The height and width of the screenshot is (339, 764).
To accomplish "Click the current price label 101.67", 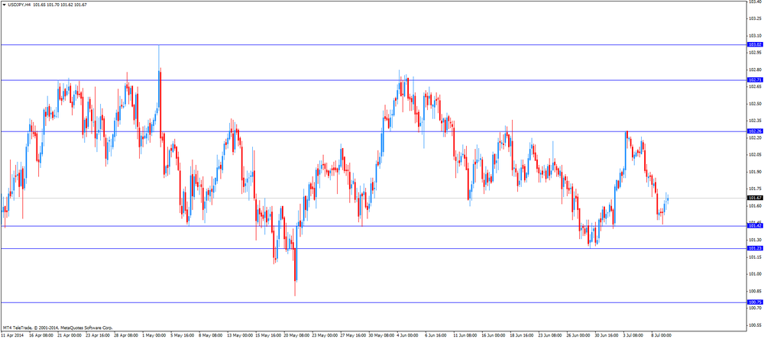I will 754,199.
